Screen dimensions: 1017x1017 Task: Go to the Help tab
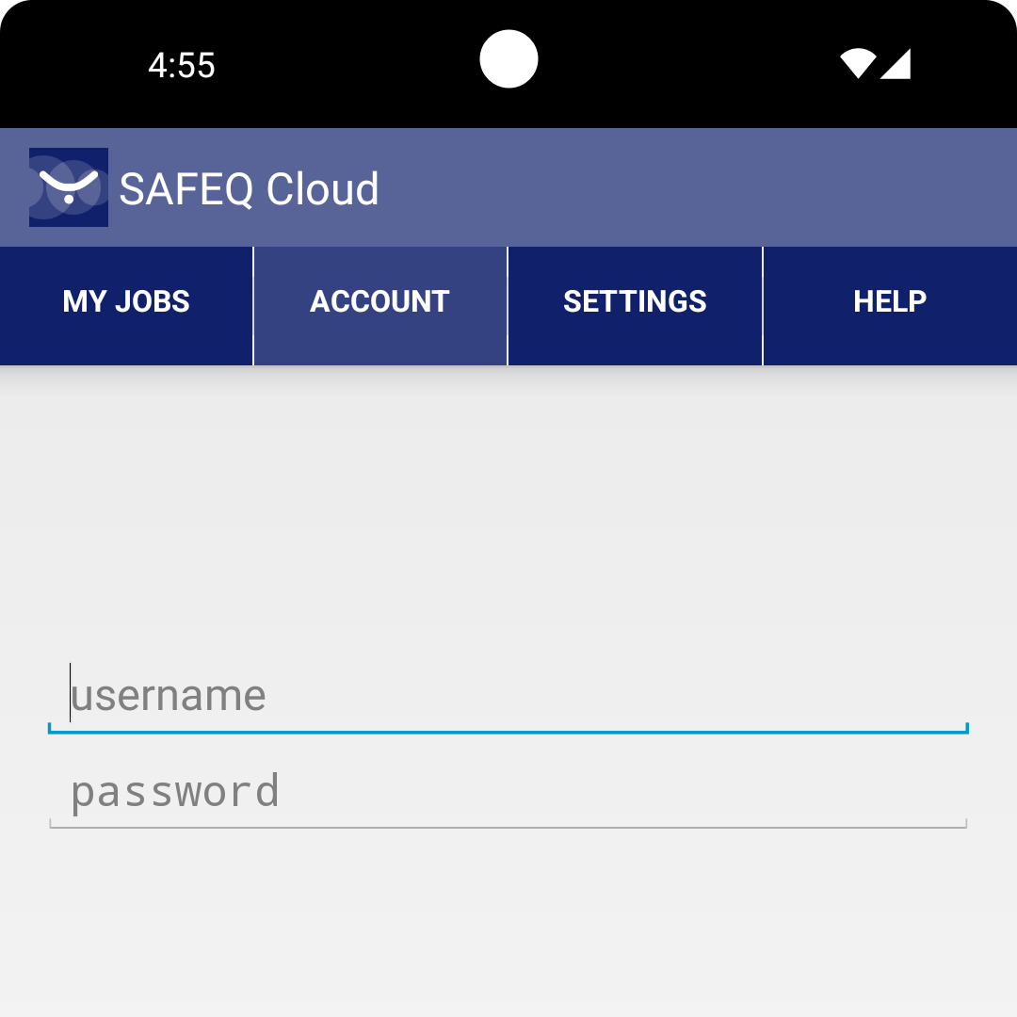(890, 302)
